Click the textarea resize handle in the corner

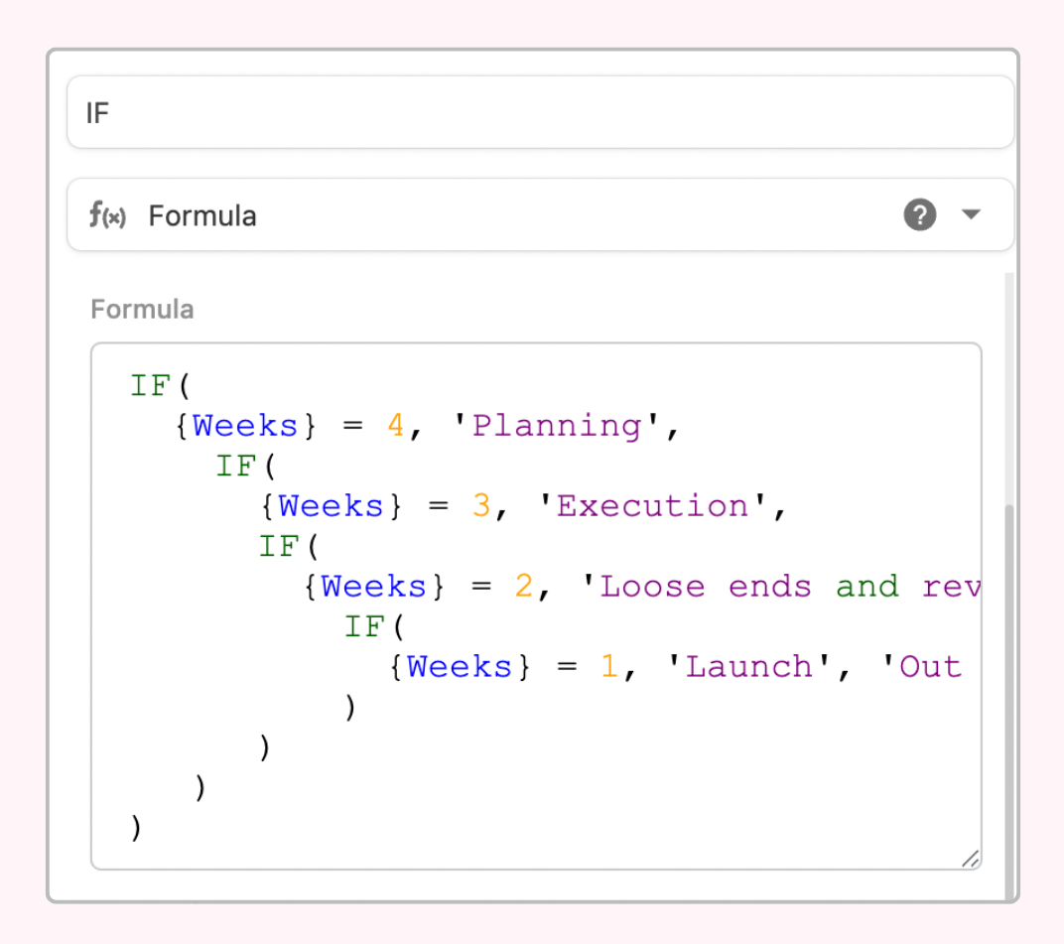click(970, 859)
